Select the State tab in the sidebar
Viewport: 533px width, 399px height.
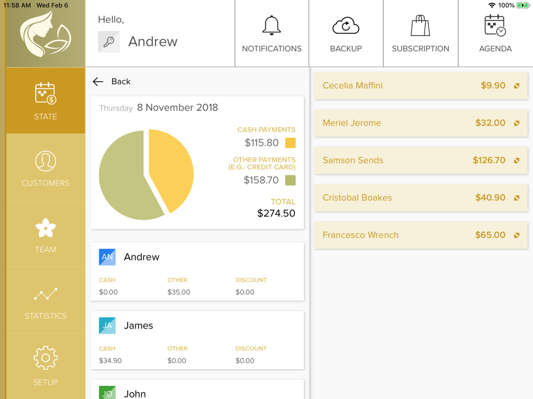tap(45, 101)
